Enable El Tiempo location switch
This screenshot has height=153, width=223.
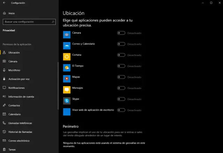[121, 66]
